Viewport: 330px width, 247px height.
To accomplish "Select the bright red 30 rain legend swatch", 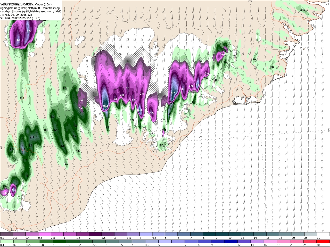I will pos(323,241).
